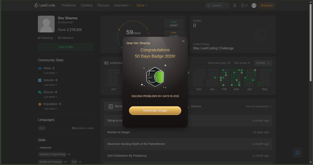313x165 pixels.
Task: Click the recent submissions list icon
Action: pos(111,106)
